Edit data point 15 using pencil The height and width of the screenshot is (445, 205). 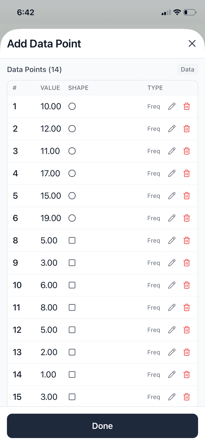pyautogui.click(x=172, y=397)
